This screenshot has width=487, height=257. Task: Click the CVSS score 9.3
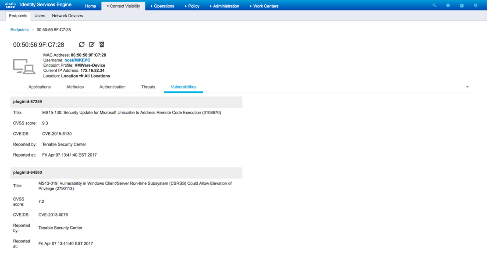(45, 123)
